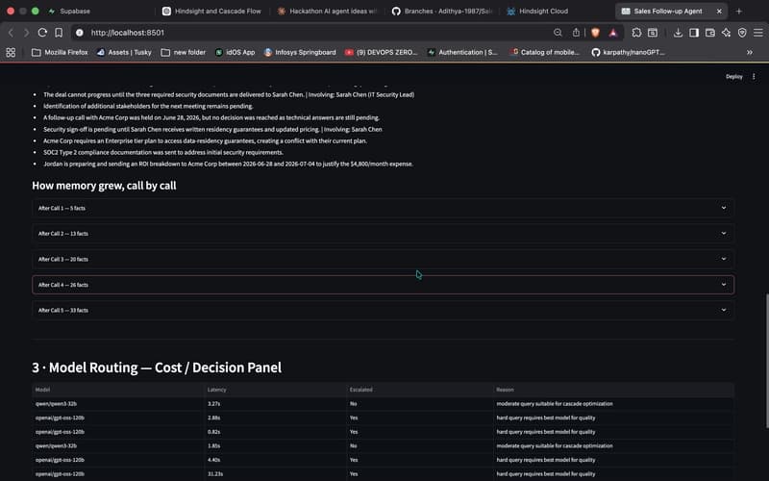Image resolution: width=769 pixels, height=481 pixels.
Task: Open the downloads arrow icon
Action: pos(678,33)
